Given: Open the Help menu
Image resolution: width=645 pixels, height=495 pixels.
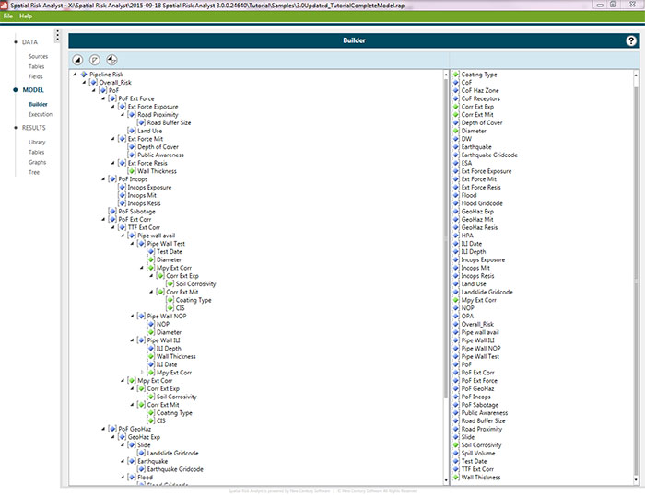Looking at the screenshot, I should coord(26,16).
